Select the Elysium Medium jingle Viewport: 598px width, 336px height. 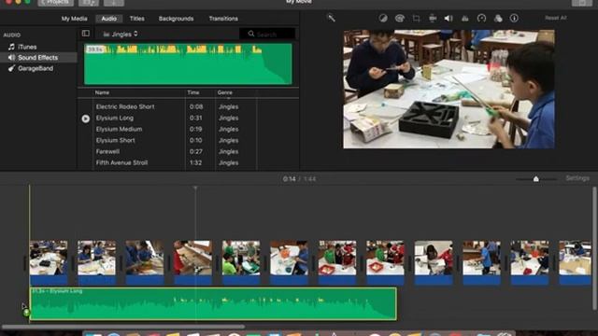119,129
